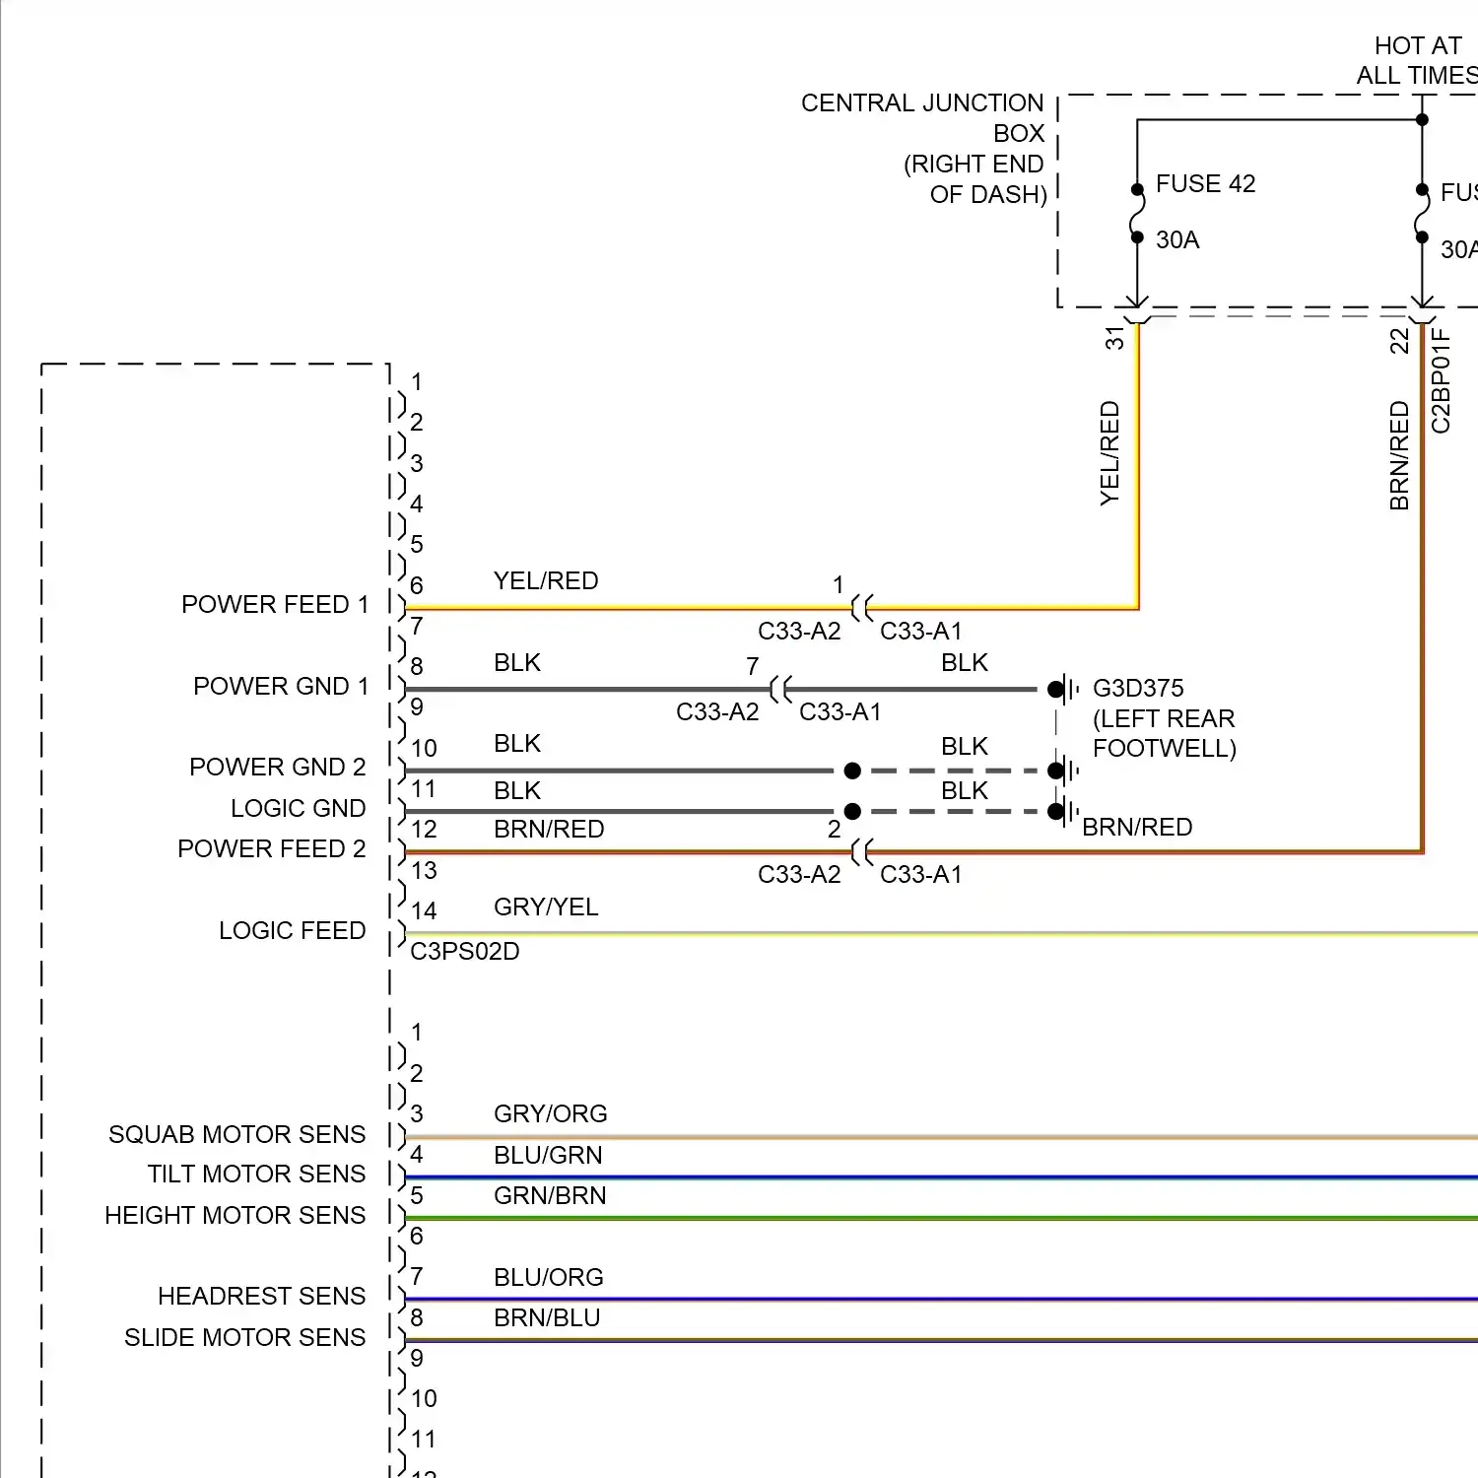Click the Fuse 42 symbol
Viewport: 1478px width, 1478px height.
coord(1137,213)
